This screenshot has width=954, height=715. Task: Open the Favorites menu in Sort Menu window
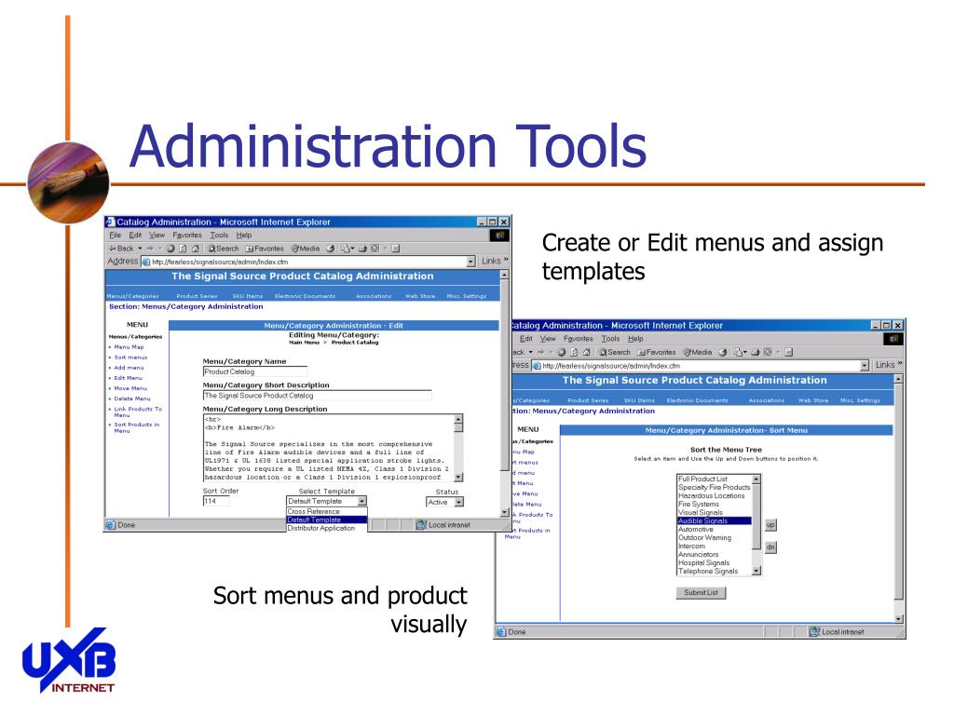click(x=578, y=339)
